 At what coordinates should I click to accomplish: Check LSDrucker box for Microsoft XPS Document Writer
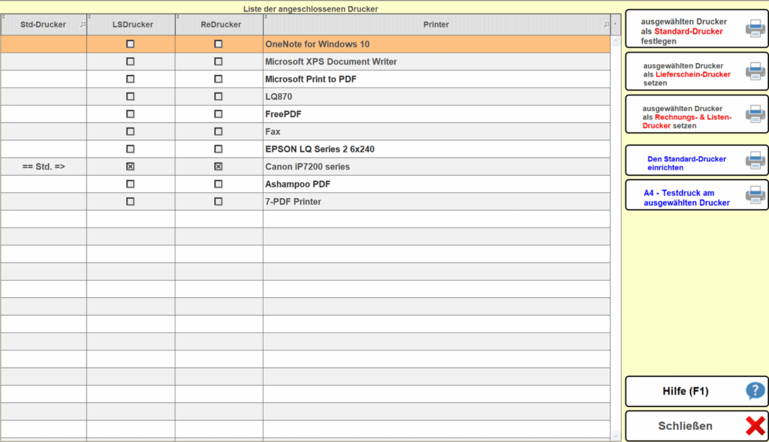(x=130, y=62)
